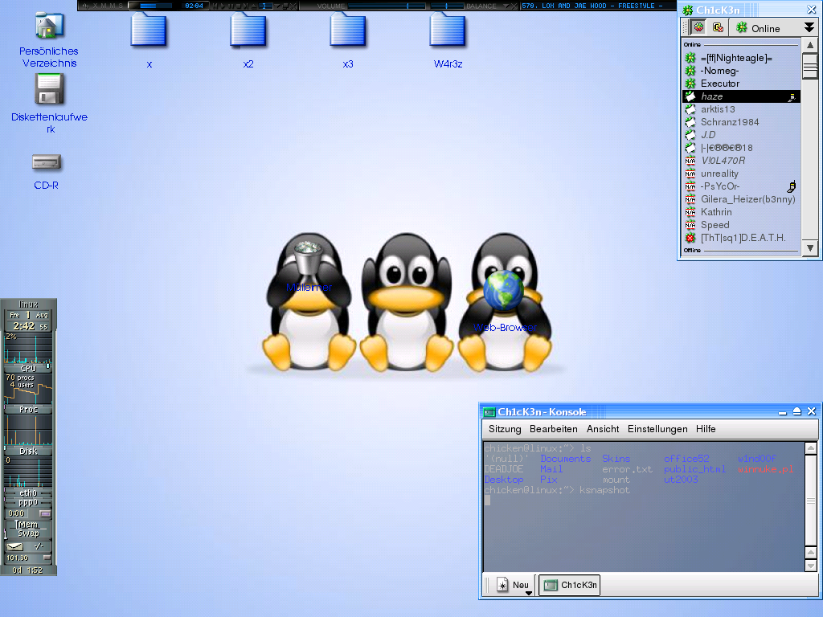Select contact [ThT|sq1]D.E.A.T.H.

coord(741,238)
